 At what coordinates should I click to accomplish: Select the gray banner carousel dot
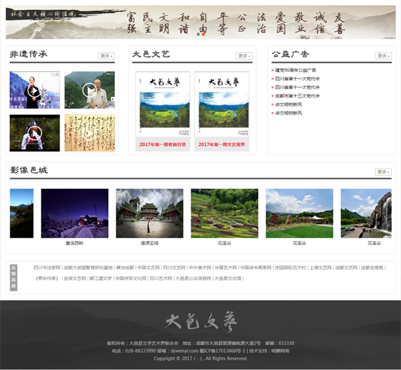pyautogui.click(x=198, y=34)
